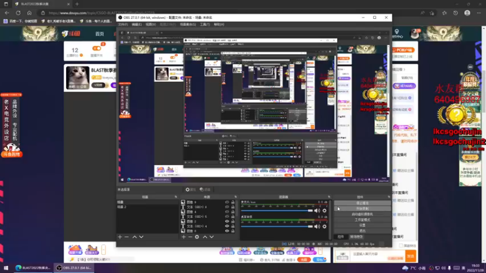Viewport: 486px width, 273px height.
Task: Click the 退出 button in OBS
Action: pyautogui.click(x=362, y=231)
